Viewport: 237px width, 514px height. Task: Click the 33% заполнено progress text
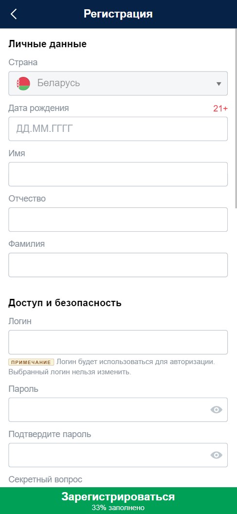(118, 508)
